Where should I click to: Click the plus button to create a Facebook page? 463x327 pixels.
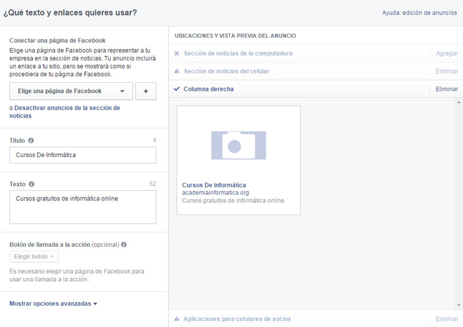click(146, 91)
